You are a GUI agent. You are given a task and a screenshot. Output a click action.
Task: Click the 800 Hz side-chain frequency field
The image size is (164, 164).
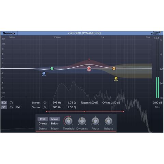(x=57, y=107)
